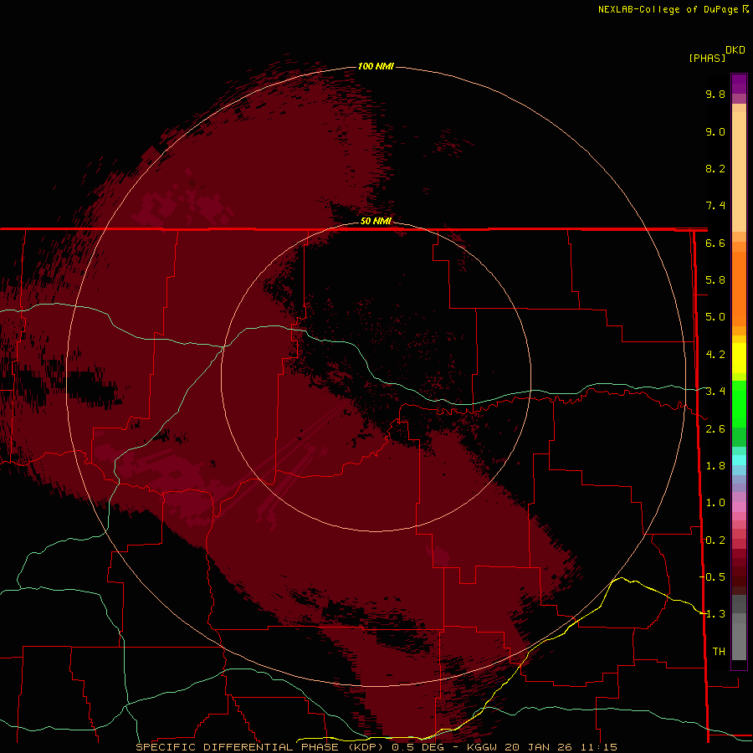
Task: Click the 50 NMI range ring label
Action: tap(376, 221)
